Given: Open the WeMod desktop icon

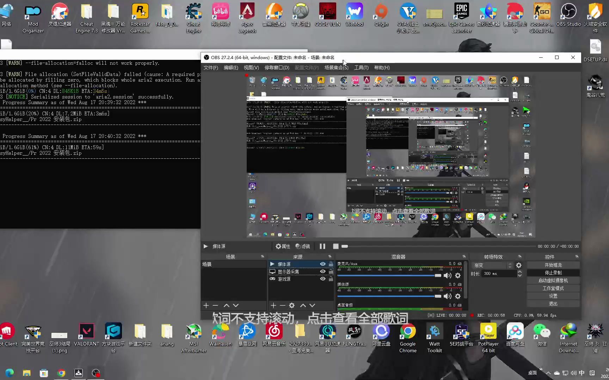Looking at the screenshot, I should point(354,15).
